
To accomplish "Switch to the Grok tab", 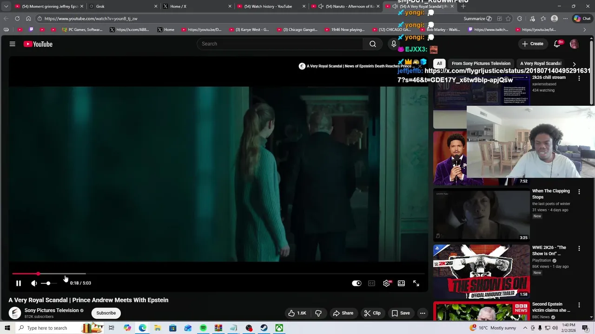I will [x=123, y=6].
